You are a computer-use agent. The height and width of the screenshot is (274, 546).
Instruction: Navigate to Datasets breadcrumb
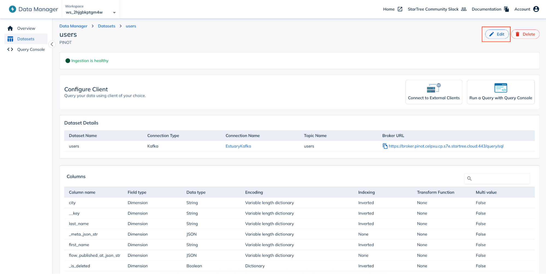point(107,26)
